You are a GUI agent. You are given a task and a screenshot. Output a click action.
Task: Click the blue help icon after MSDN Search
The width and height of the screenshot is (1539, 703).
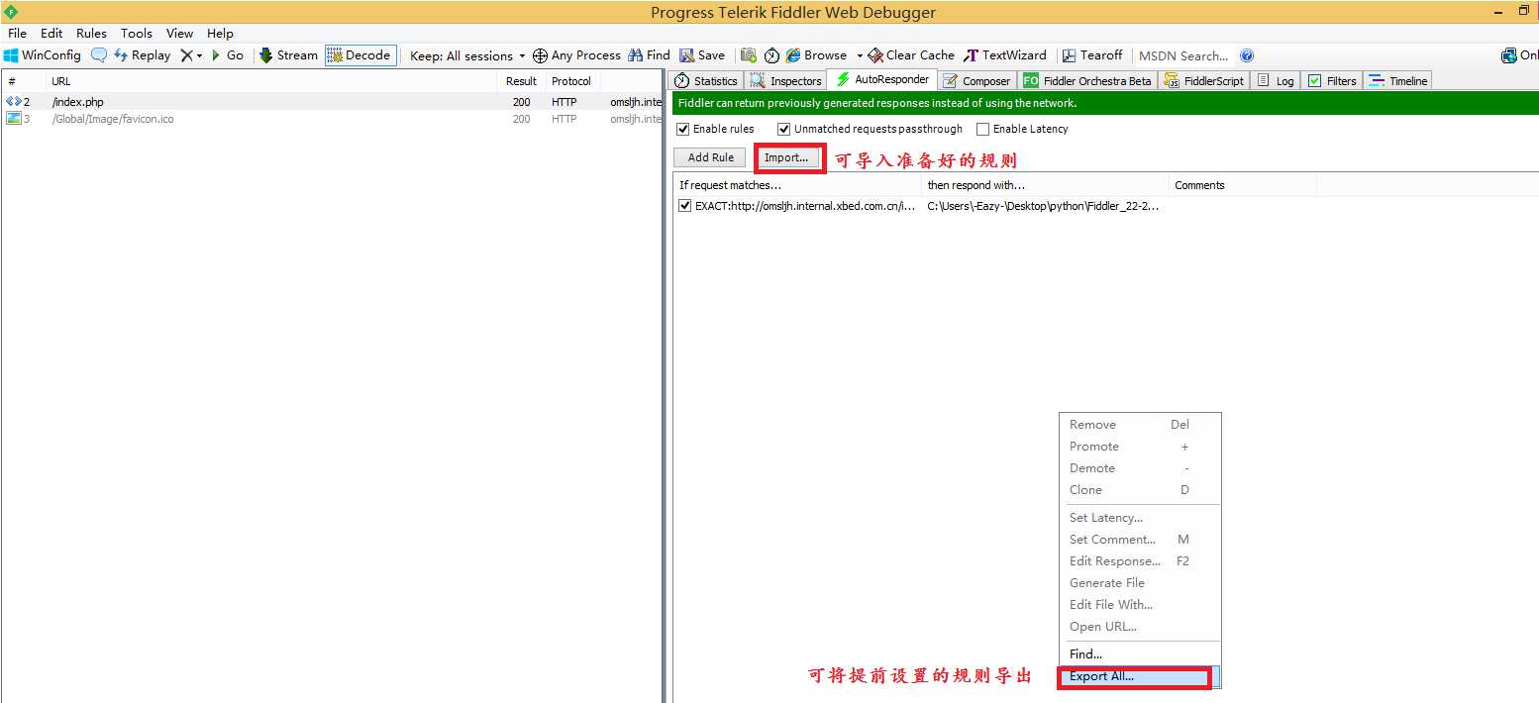1247,55
